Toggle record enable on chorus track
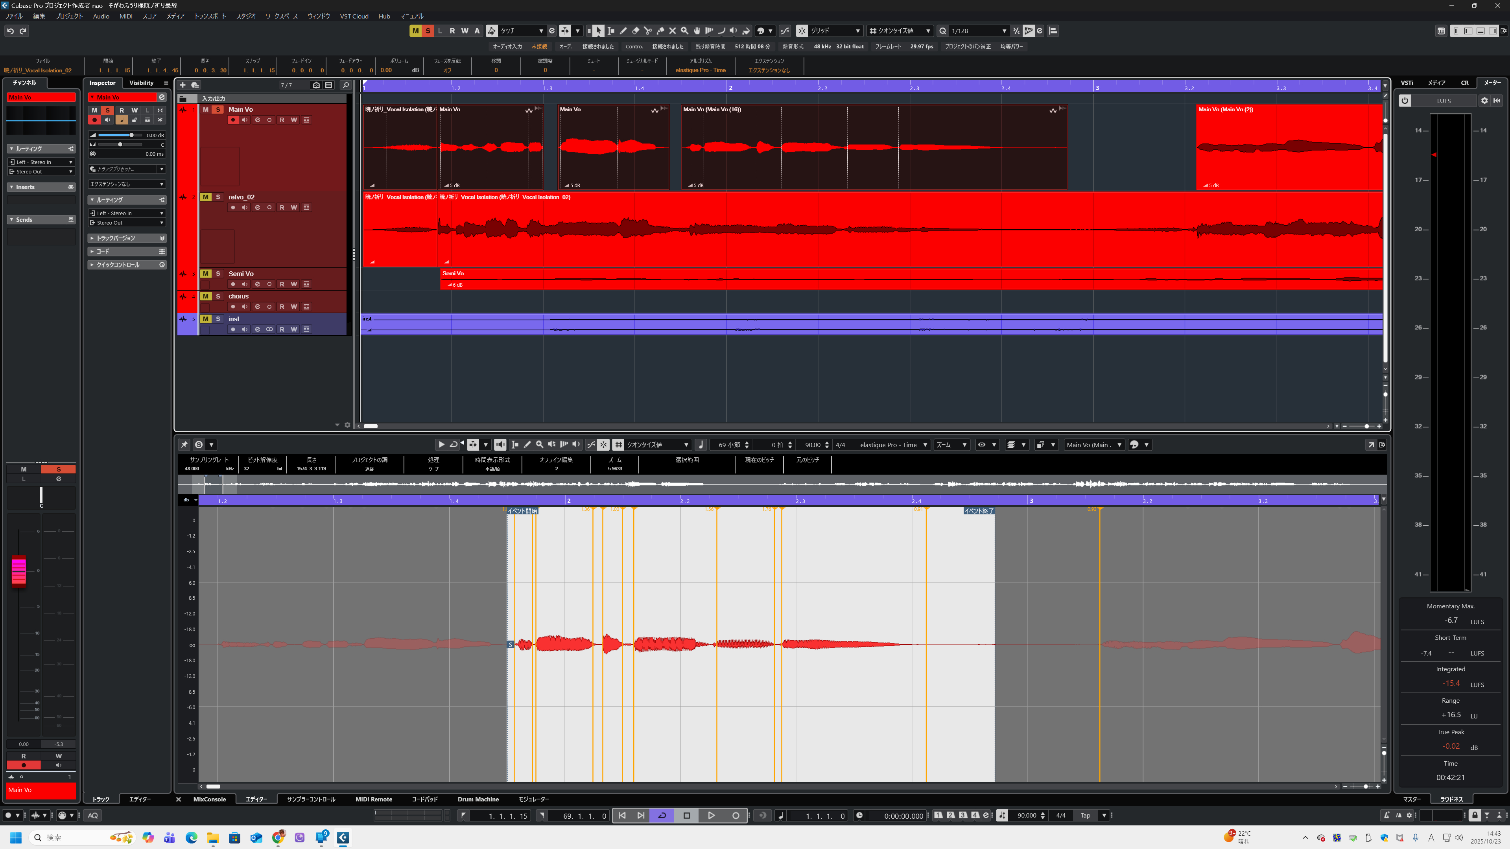Viewport: 1510px width, 849px height. coord(233,306)
